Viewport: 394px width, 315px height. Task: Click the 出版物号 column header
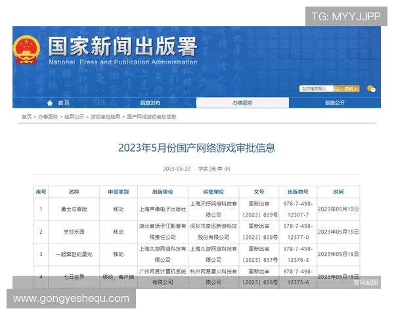[298, 192]
